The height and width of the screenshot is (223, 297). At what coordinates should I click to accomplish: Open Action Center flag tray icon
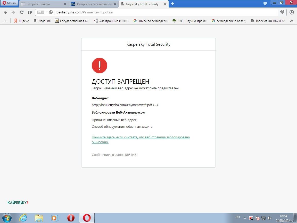(x=257, y=218)
